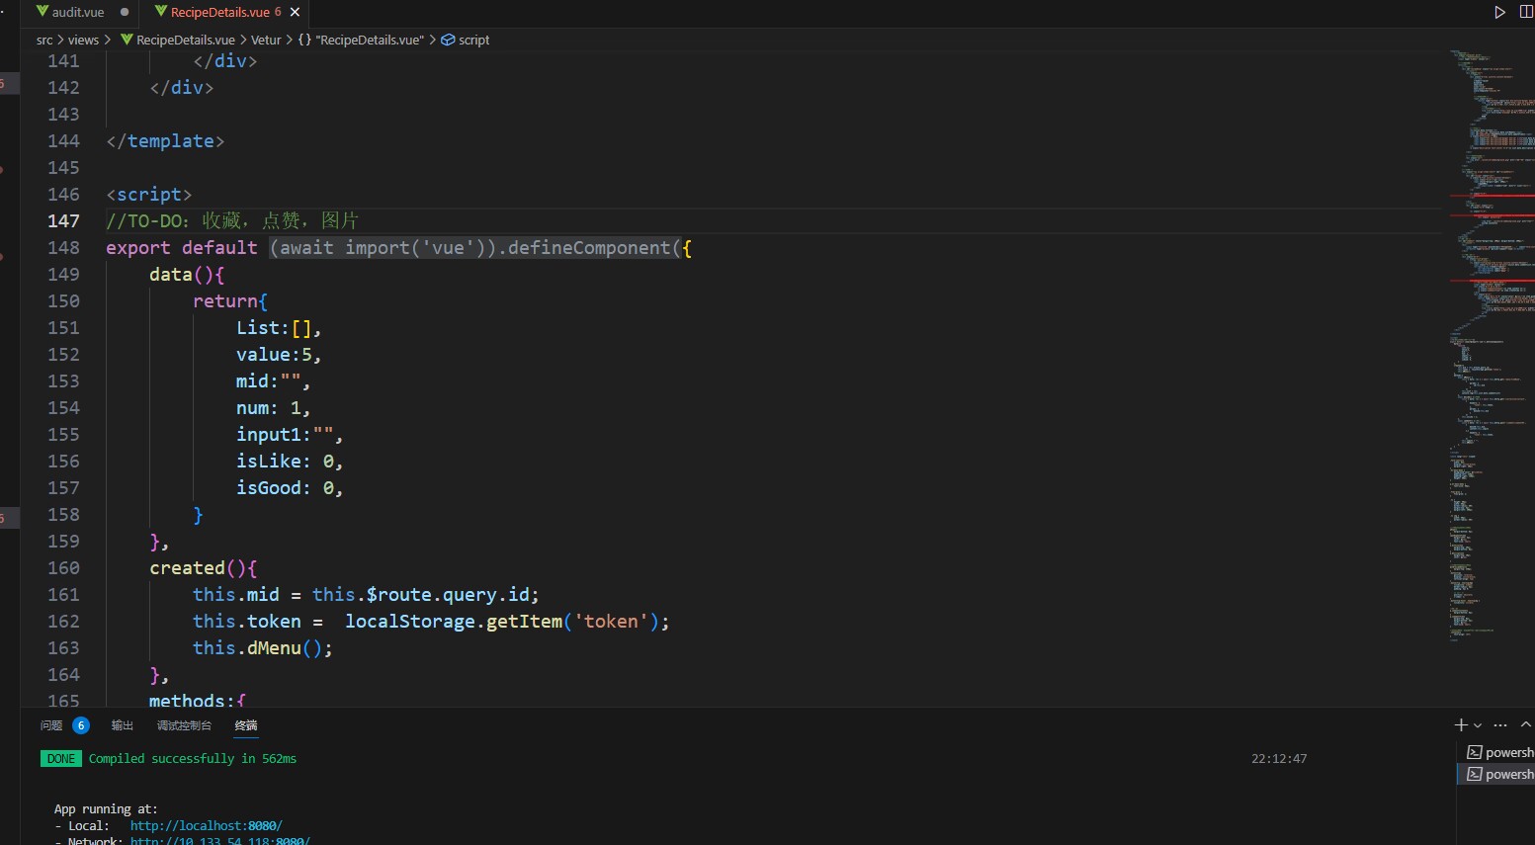
Task: Switch to the audit.vue tab
Action: point(77,12)
